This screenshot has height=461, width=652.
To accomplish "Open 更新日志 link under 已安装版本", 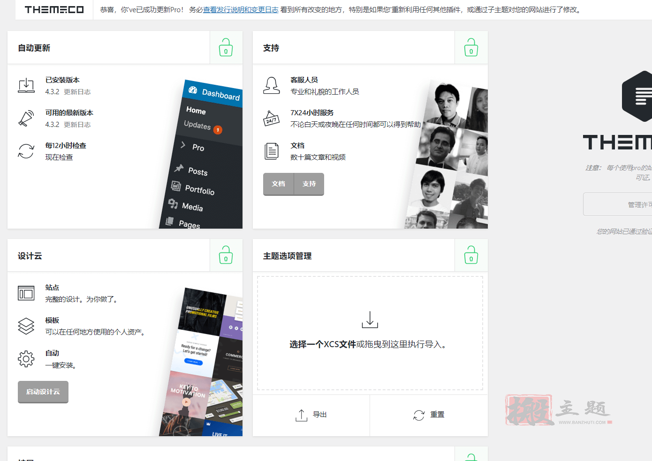I will (77, 92).
